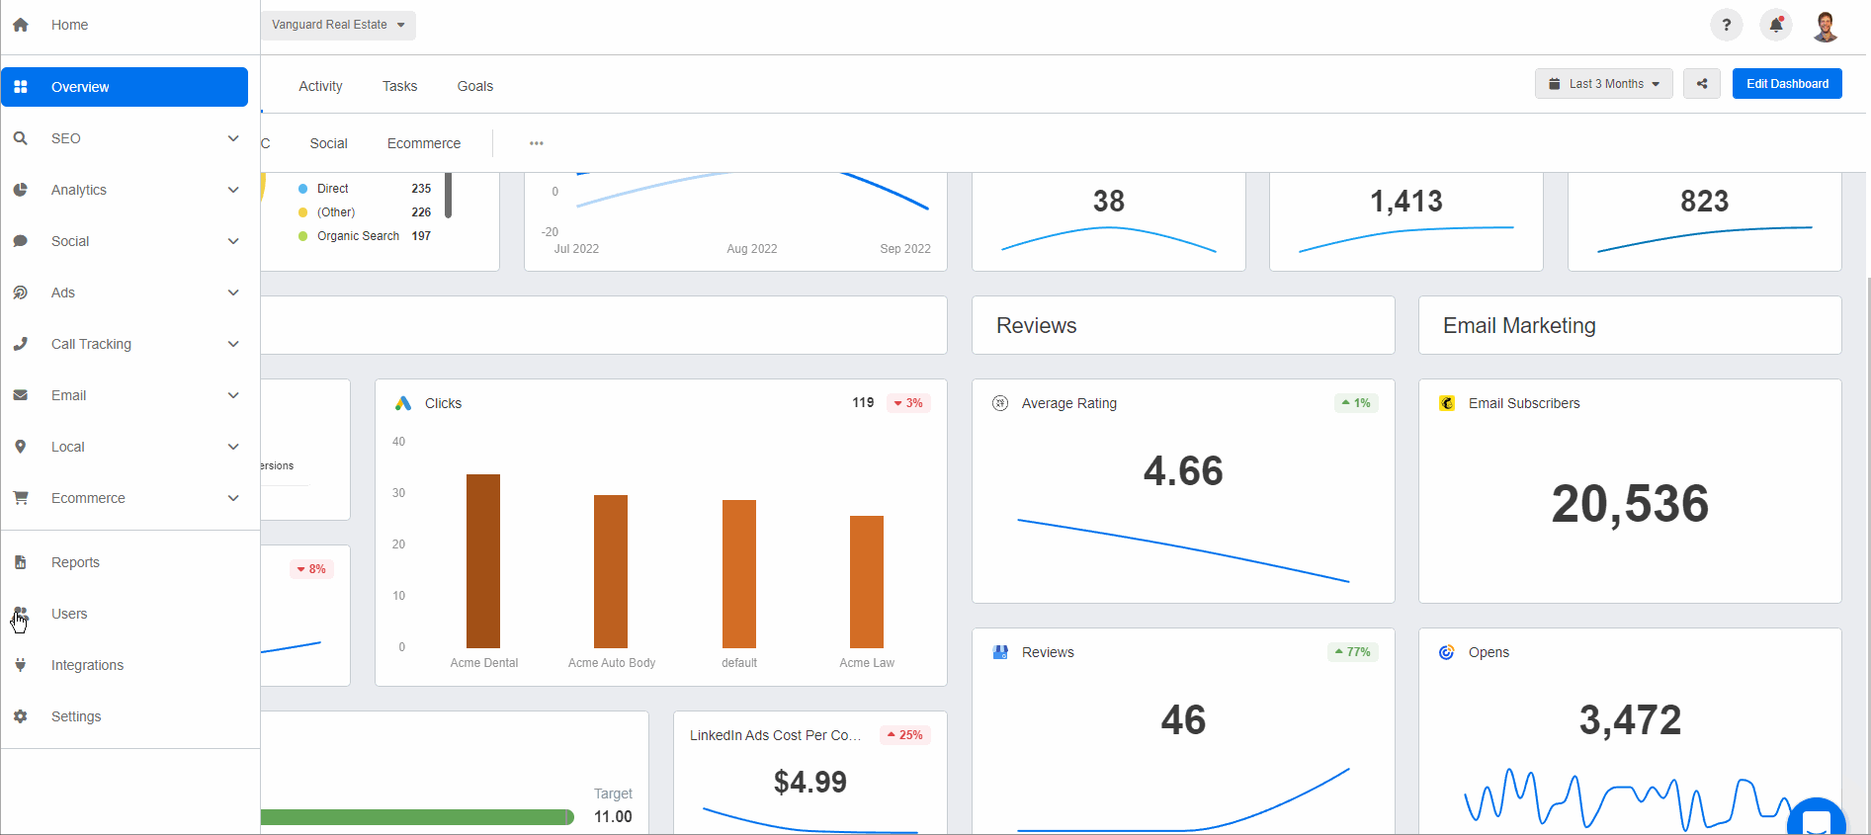Screen dimensions: 1871x835
Task: Click the Reports document icon
Action: coord(21,562)
